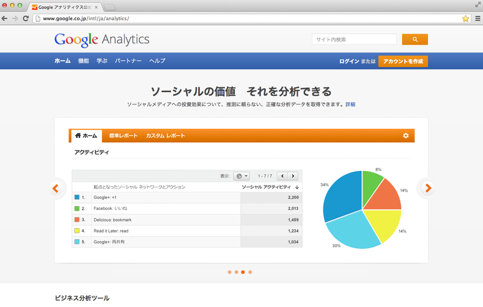The height and width of the screenshot is (307, 483).
Task: Click the right carousel arrow
Action: pyautogui.click(x=428, y=188)
